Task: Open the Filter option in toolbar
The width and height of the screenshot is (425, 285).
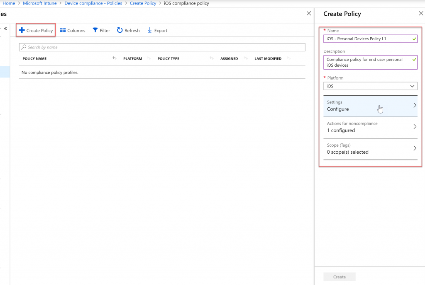Action: point(101,30)
